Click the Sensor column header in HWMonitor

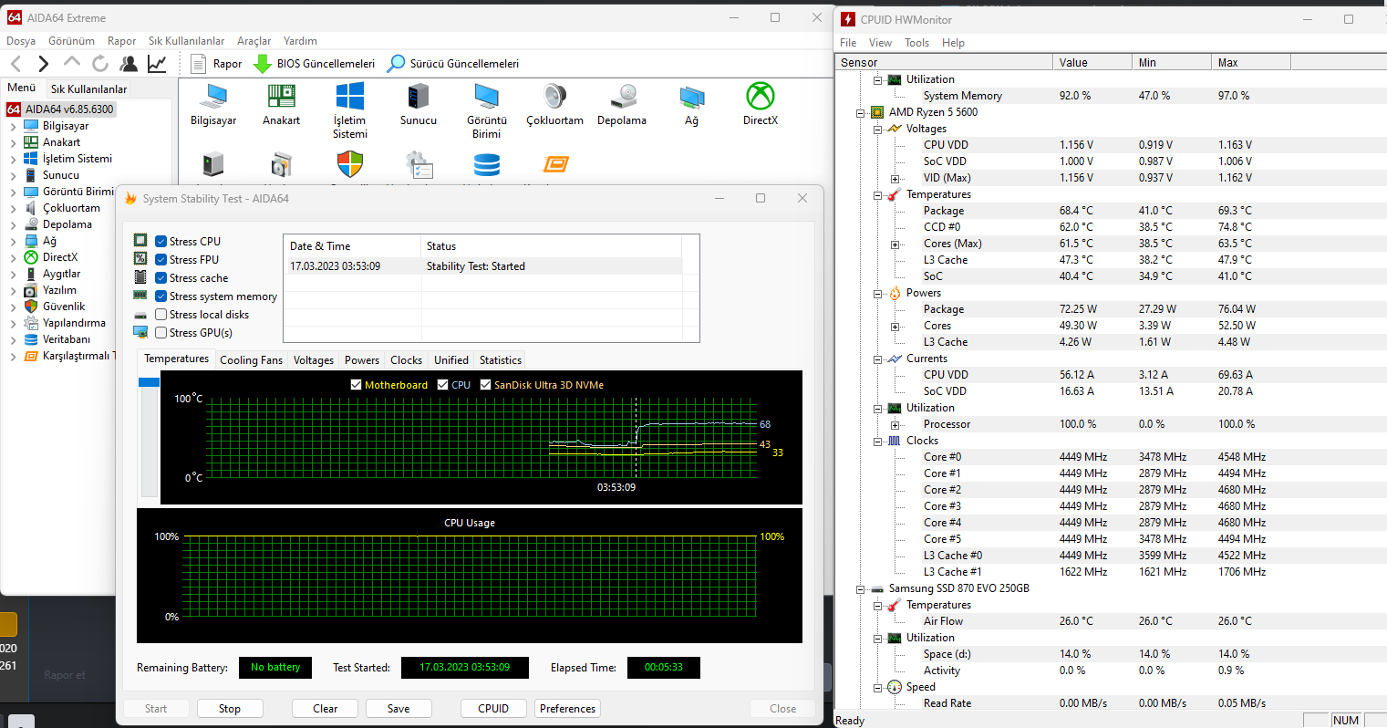click(x=944, y=63)
